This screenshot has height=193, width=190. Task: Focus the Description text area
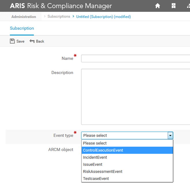(x=136, y=97)
